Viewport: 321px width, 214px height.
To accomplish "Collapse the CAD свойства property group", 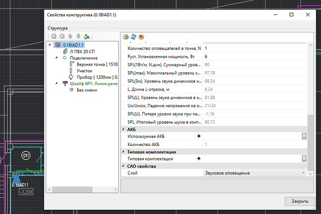I will pyautogui.click(x=124, y=166).
